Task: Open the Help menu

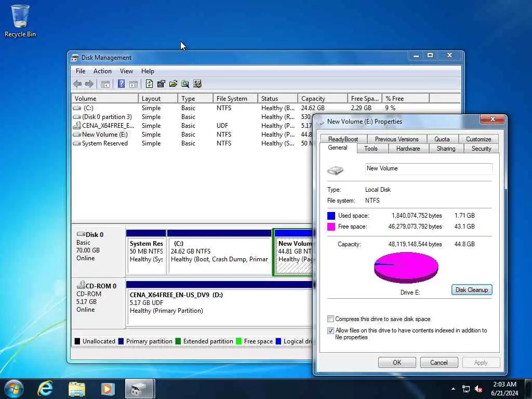Action: 148,71
